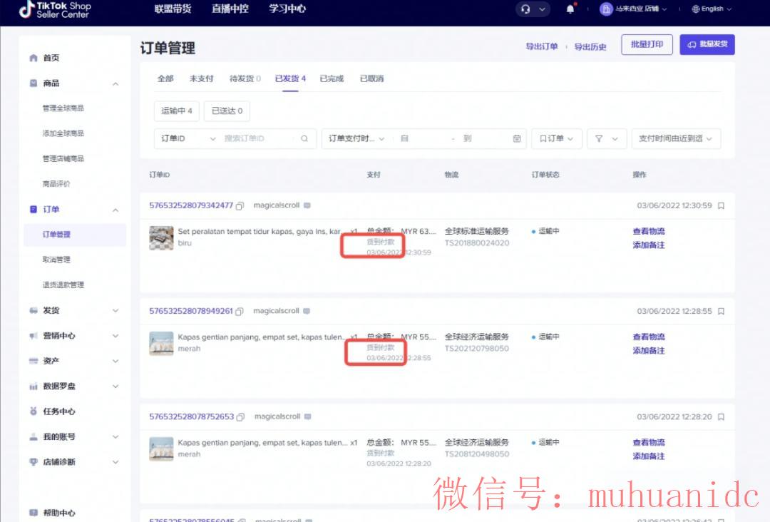The image size is (770, 522).
Task: Click the TikTok Shop Seller Center logo
Action: (x=55, y=10)
